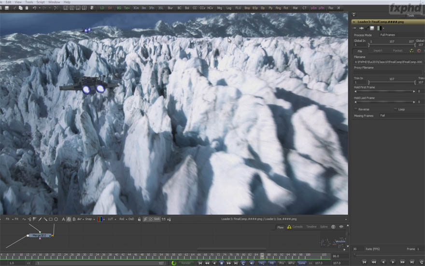Click the LD Loader tool button

(102, 8)
